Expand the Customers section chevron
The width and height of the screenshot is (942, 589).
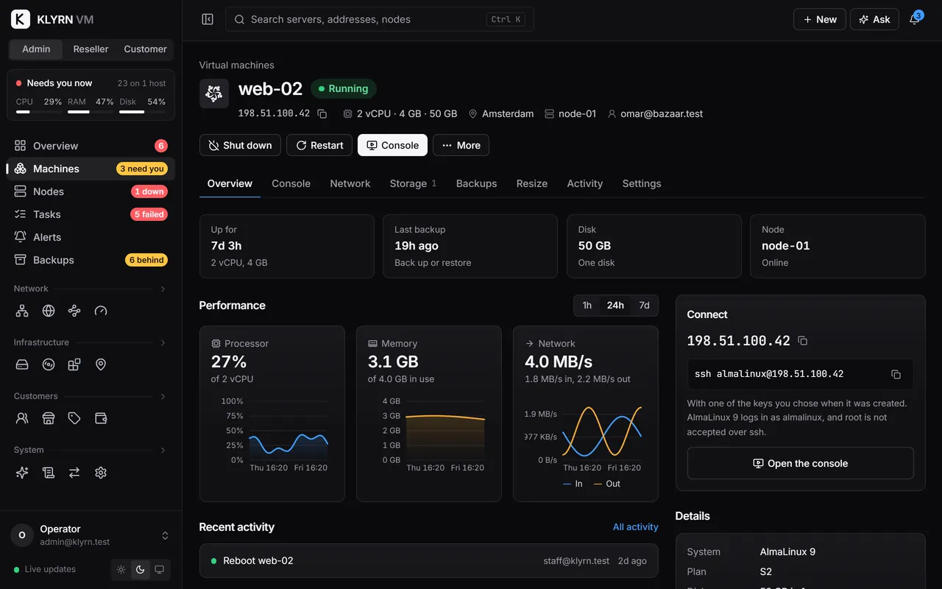(163, 396)
